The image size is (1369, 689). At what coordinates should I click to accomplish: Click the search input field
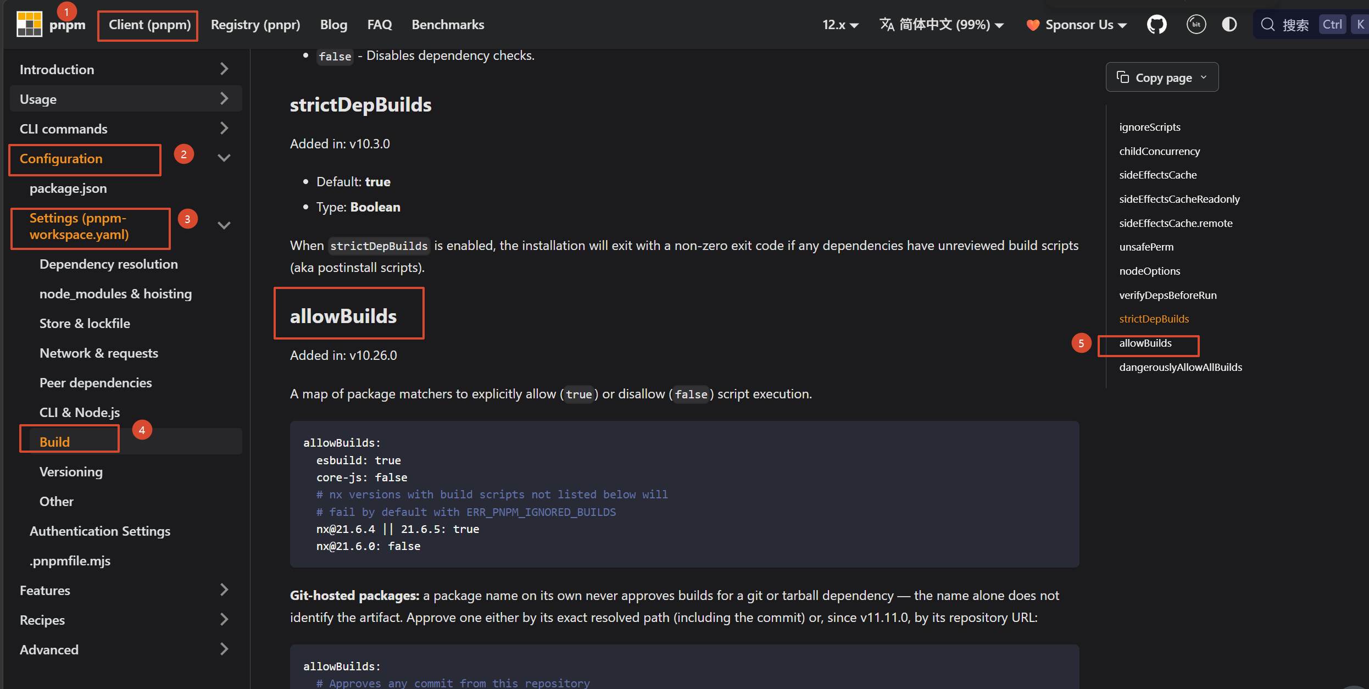1311,25
